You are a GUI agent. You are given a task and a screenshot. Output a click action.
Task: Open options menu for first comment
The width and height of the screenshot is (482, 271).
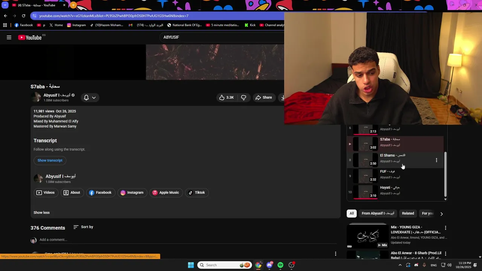click(x=336, y=254)
